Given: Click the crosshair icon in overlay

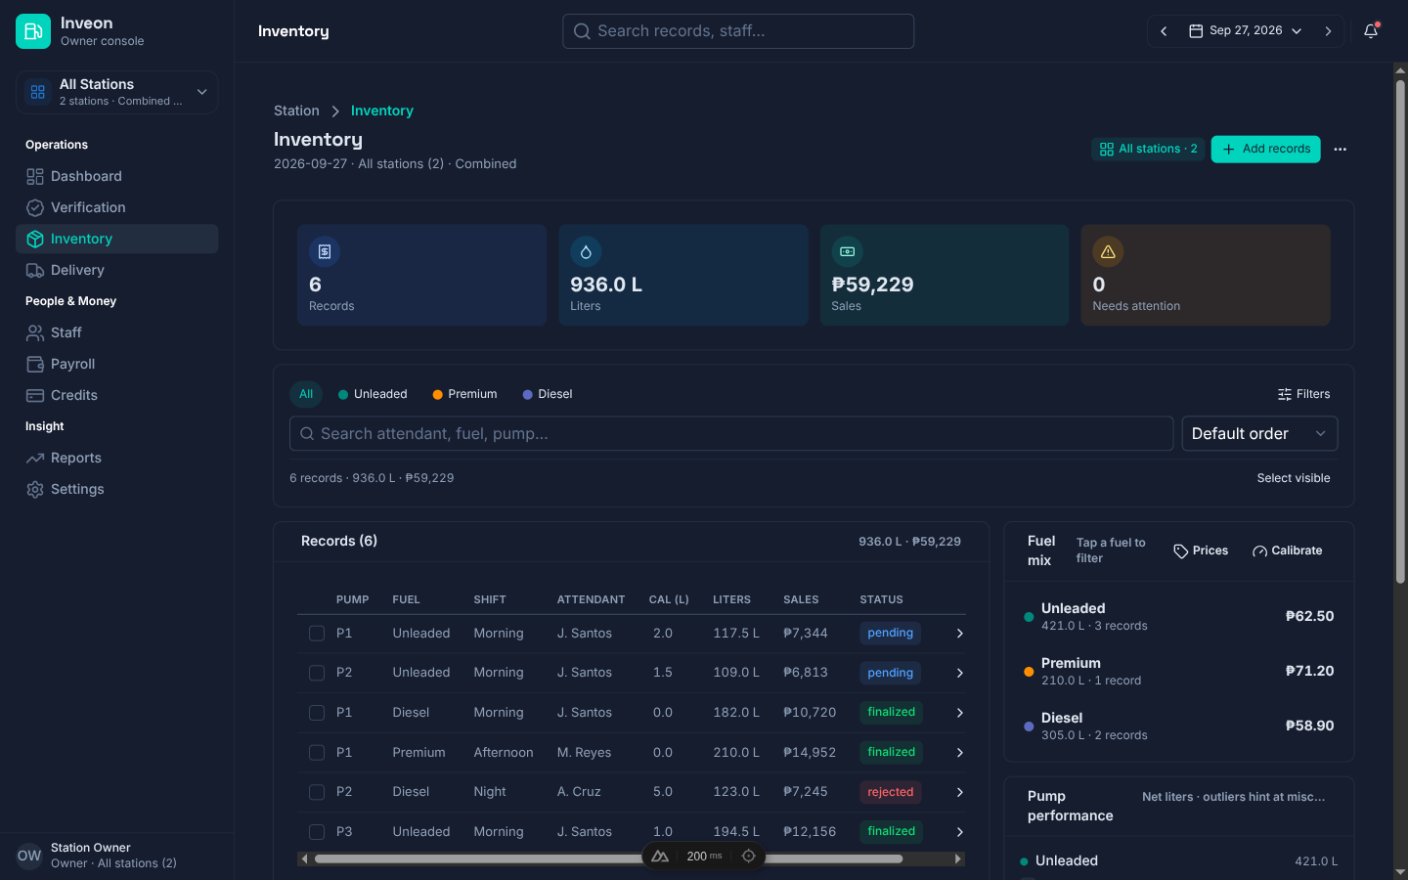Looking at the screenshot, I should (749, 856).
